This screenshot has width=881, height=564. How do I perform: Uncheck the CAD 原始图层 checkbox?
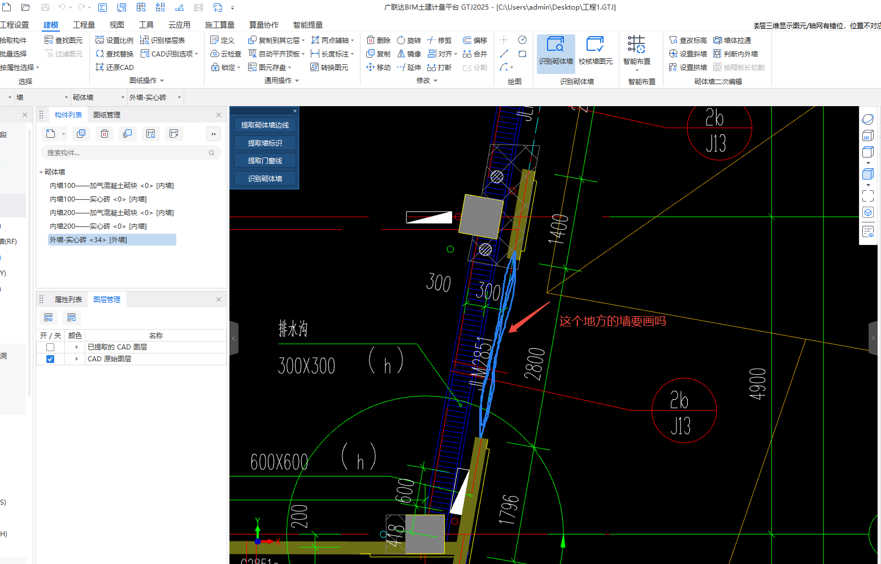[x=50, y=359]
